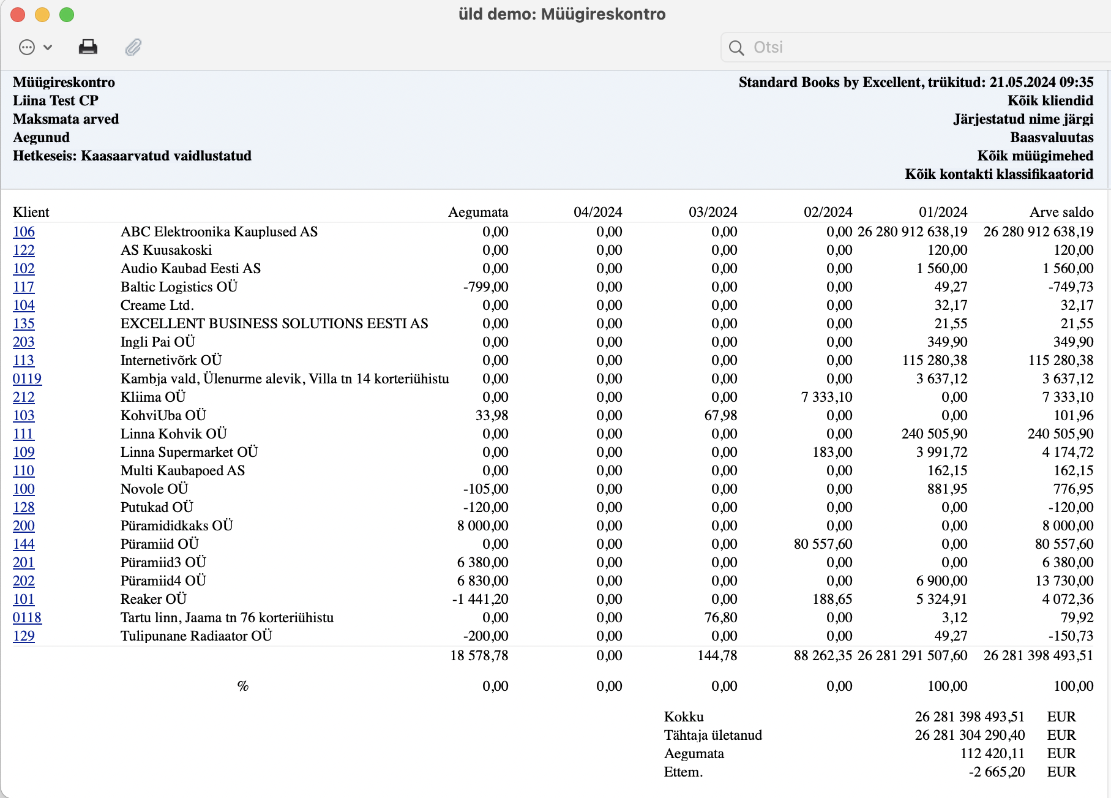Select Internetivõrk OÜ 115 280,38 saldo
This screenshot has height=798, width=1111.
(x=1061, y=360)
